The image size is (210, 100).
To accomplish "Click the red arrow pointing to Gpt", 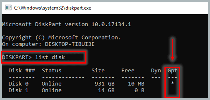I will [x=172, y=49].
